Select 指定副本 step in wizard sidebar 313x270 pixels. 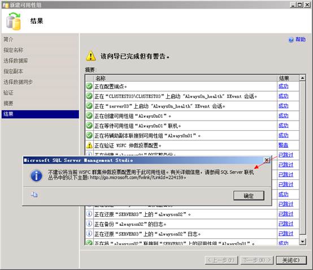[14, 71]
